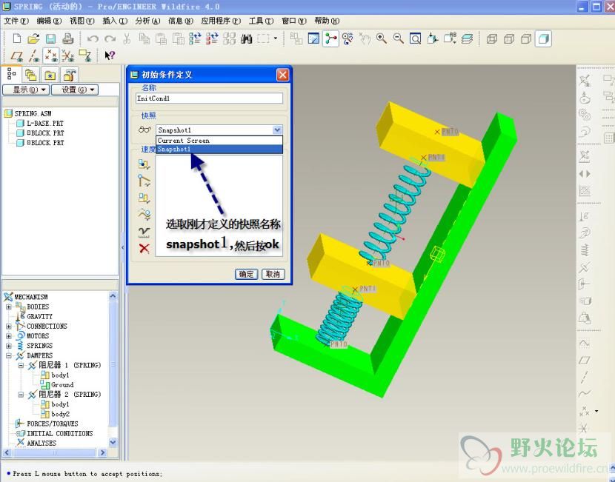Open the layers stack icon in the toolbar
Screen dimensions: 615x482
[x=467, y=39]
